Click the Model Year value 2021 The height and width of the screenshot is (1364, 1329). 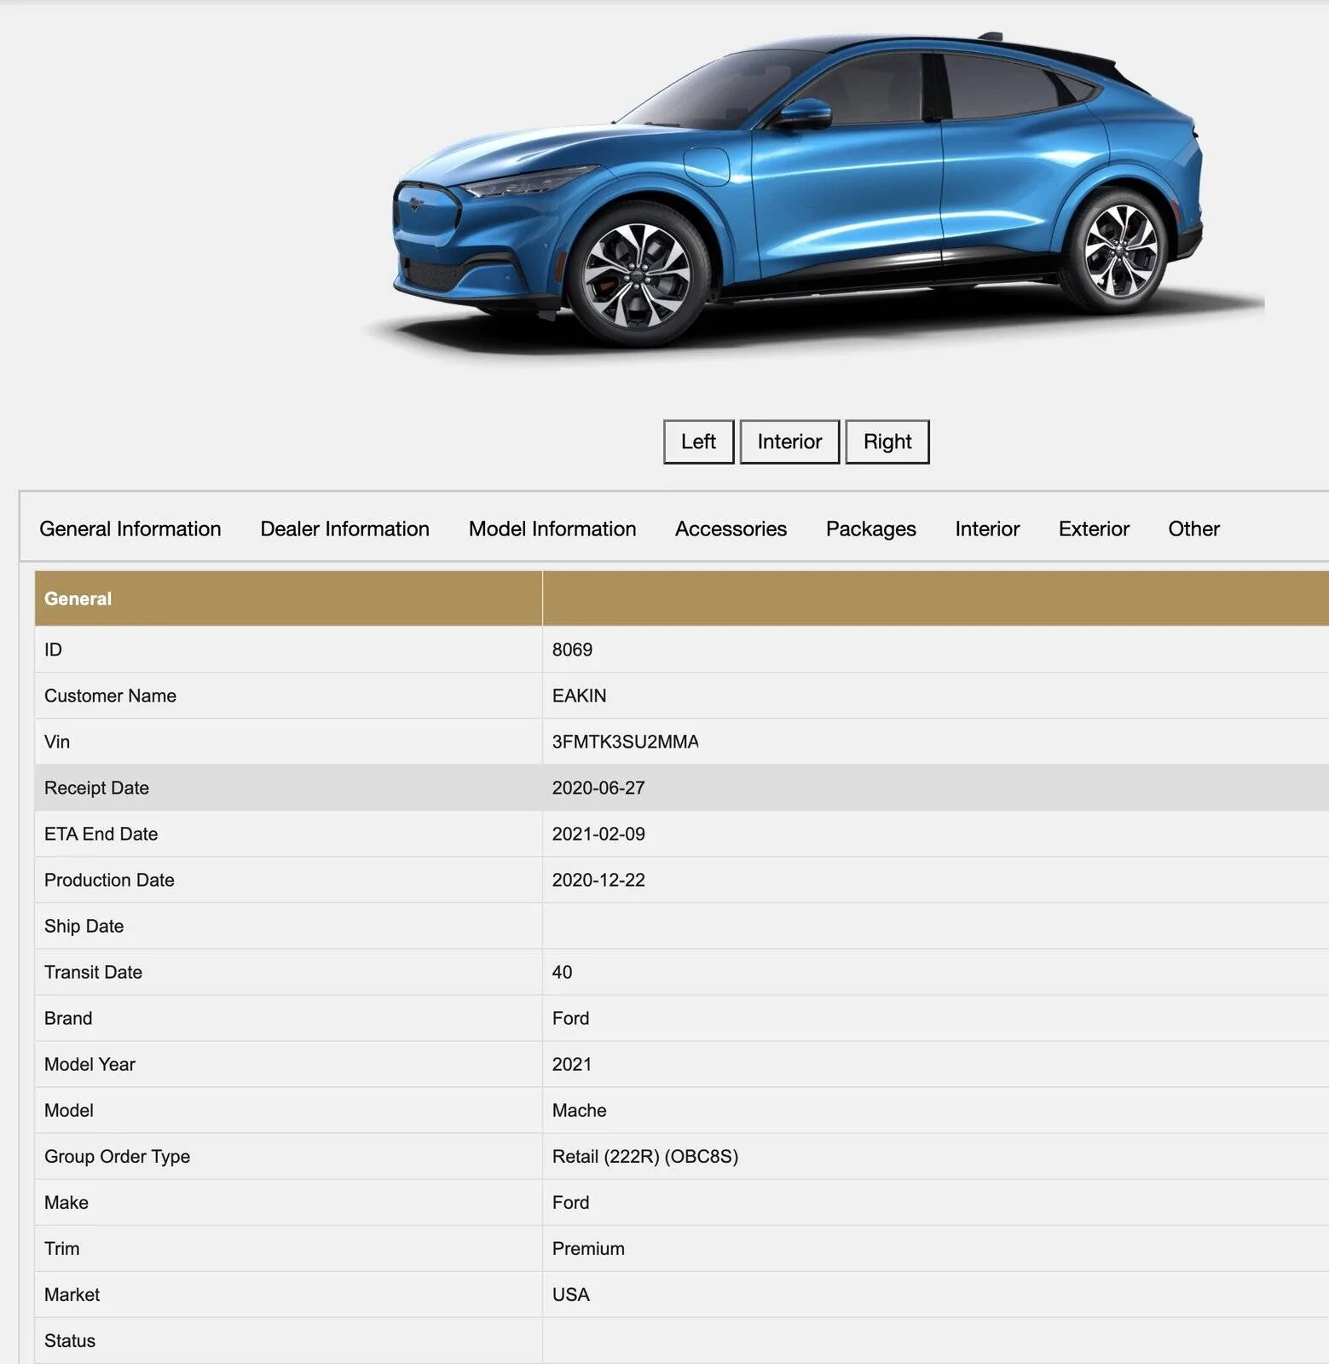pos(571,1064)
